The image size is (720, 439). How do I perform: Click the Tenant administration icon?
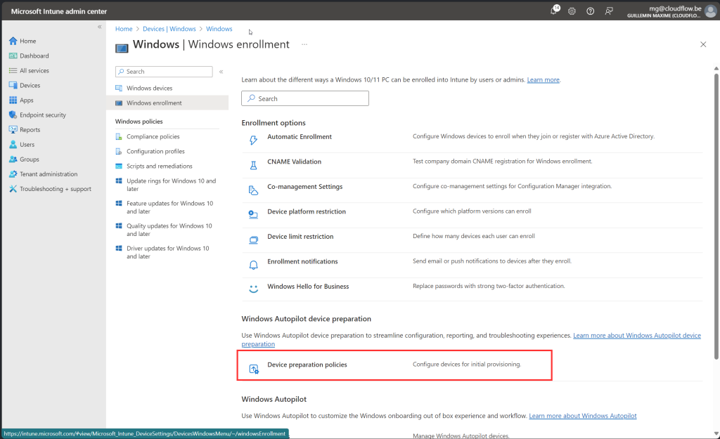[13, 174]
